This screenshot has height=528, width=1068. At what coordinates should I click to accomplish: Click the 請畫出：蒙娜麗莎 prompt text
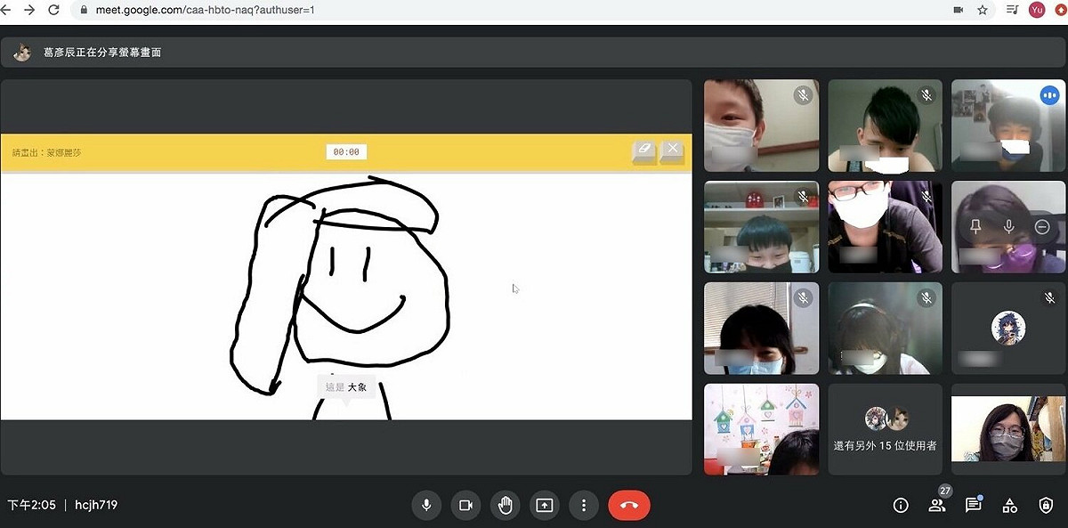[47, 152]
